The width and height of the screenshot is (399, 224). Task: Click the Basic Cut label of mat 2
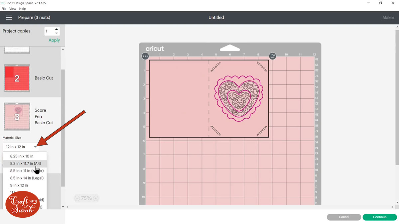(x=44, y=78)
